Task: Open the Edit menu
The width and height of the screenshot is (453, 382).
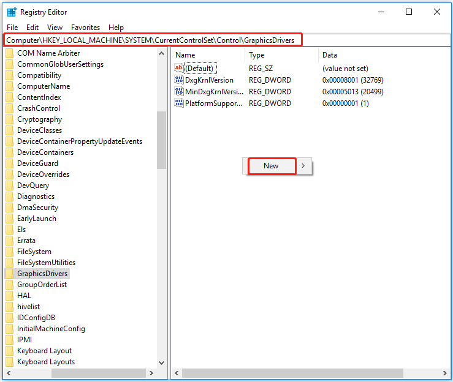Action: pos(32,28)
